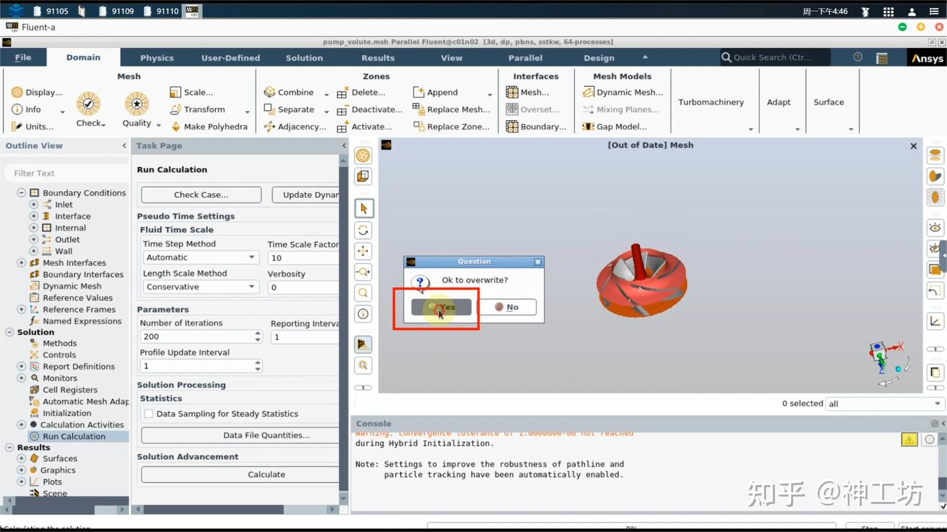The width and height of the screenshot is (947, 532).
Task: Open the Time Step Method dropdown
Action: [x=201, y=257]
